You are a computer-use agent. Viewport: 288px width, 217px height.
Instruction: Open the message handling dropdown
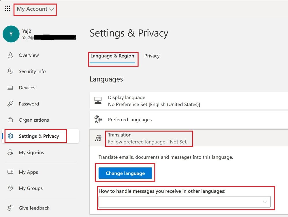[185, 201]
